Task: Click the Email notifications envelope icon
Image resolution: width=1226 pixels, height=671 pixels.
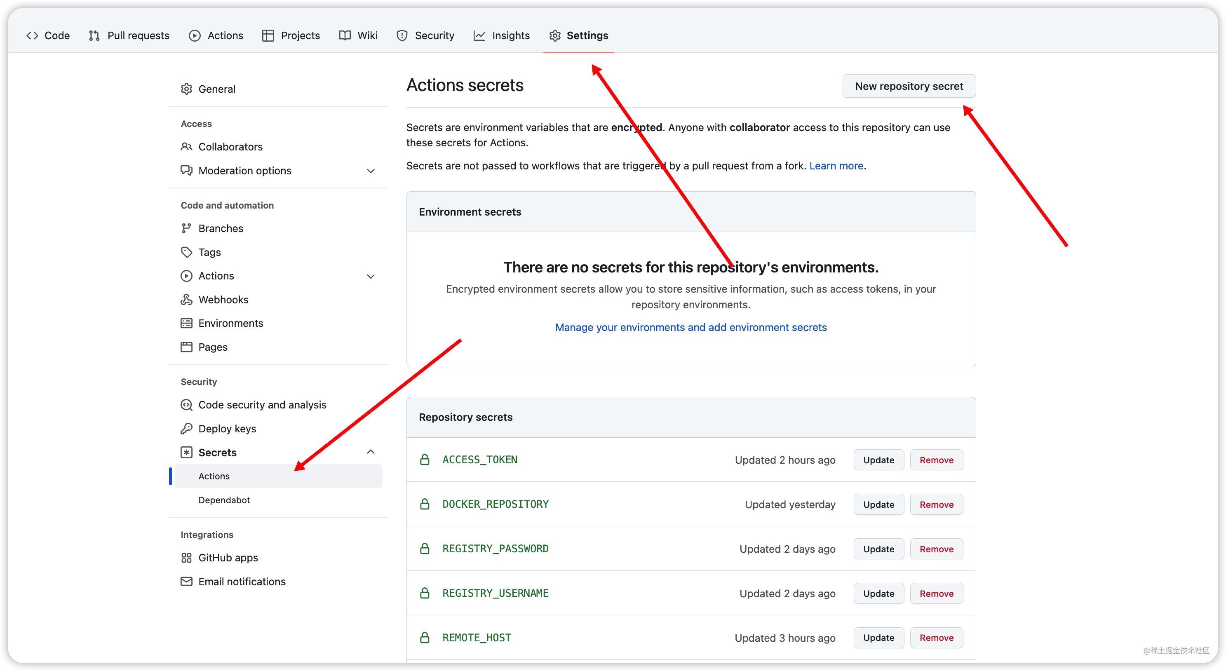Action: [x=187, y=582]
